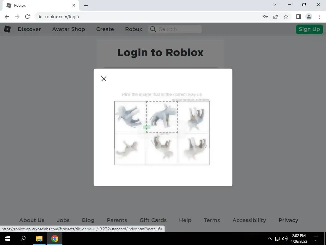This screenshot has width=326, height=245.
Task: Open Robux in the navbar
Action: tap(134, 29)
